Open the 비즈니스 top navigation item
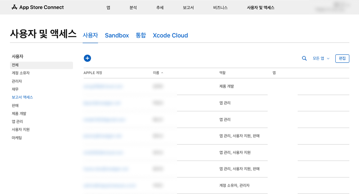 point(220,8)
